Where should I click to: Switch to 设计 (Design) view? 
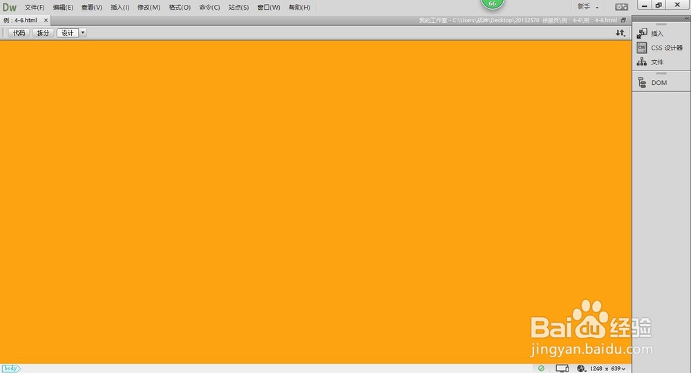click(68, 32)
